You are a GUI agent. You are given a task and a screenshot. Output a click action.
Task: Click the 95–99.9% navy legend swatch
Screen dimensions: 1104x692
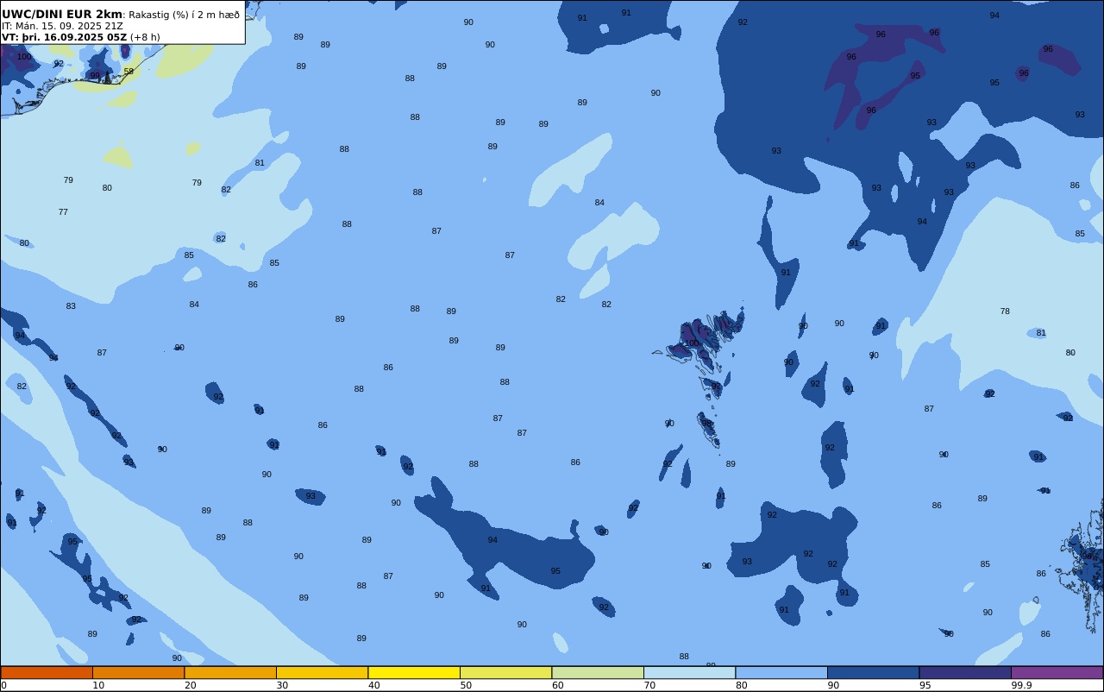click(965, 672)
